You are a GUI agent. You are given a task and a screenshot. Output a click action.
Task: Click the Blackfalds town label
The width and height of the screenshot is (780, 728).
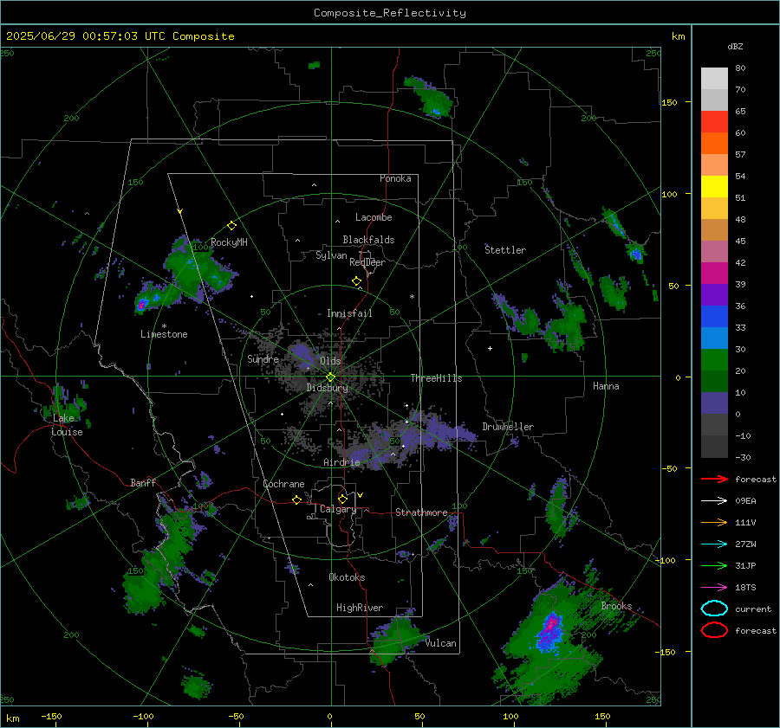(368, 240)
